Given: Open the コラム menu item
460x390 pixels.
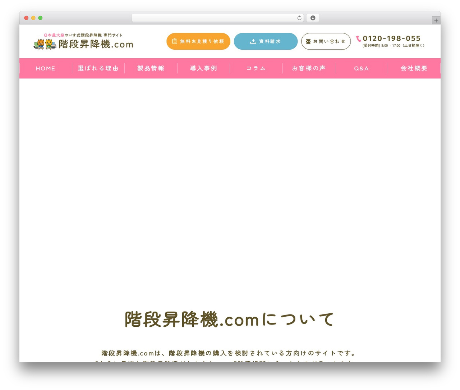Looking at the screenshot, I should tap(256, 68).
